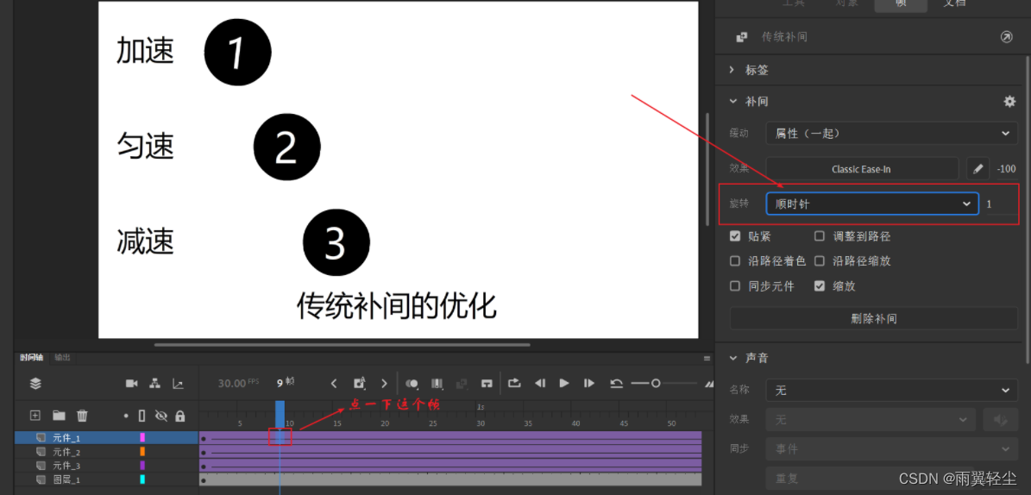The height and width of the screenshot is (495, 1031).
Task: Select the 图层_1 layer
Action: pos(106,479)
